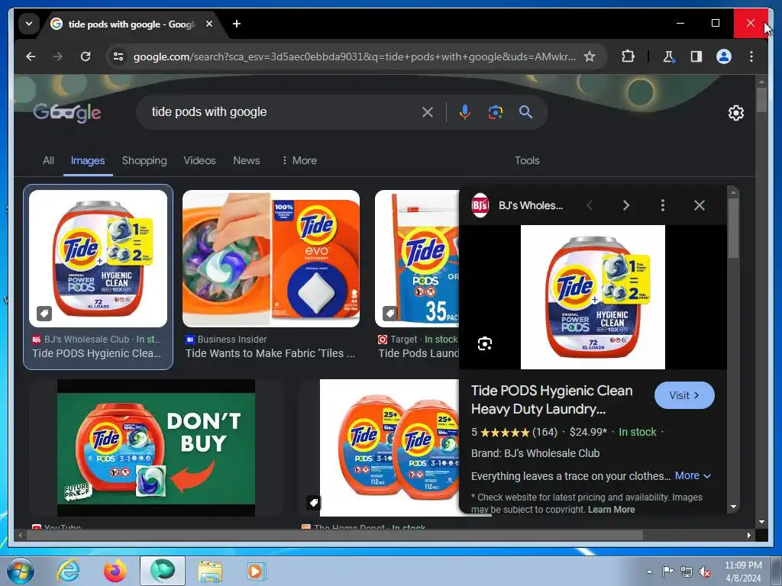Open the Learn More copyright link

click(x=612, y=509)
